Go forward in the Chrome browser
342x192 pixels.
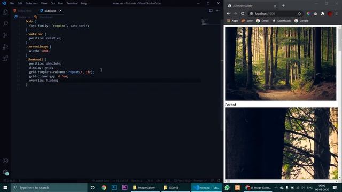235,13
